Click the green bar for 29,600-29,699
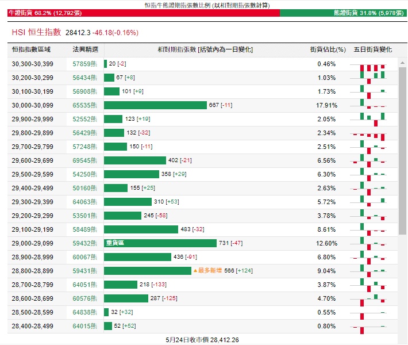The image size is (408, 345). click(135, 160)
